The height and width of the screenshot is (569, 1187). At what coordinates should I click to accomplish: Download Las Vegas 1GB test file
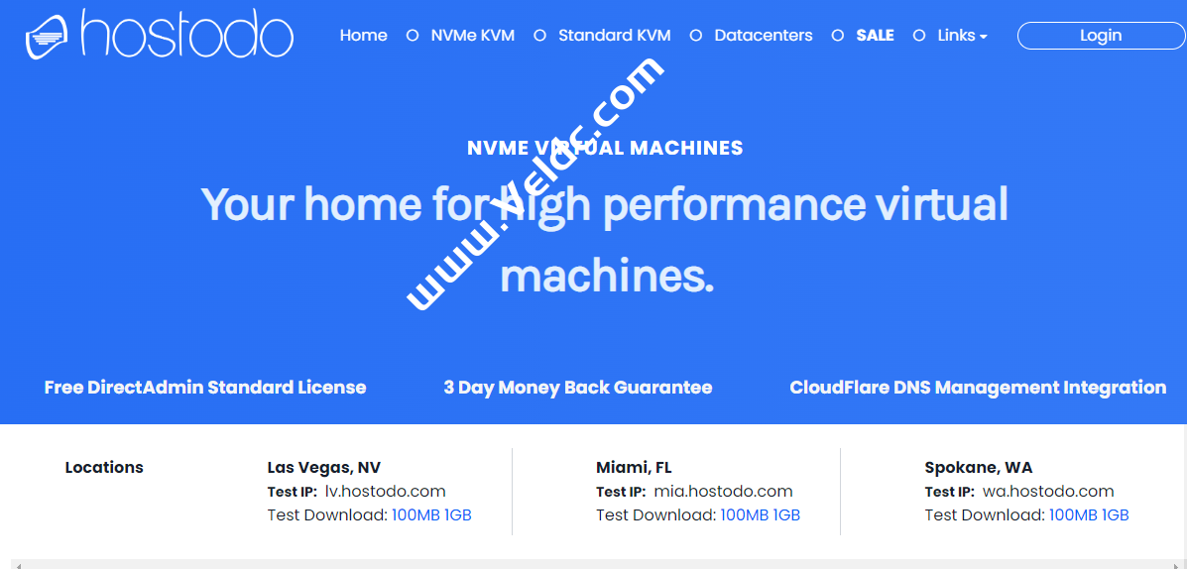coord(458,515)
